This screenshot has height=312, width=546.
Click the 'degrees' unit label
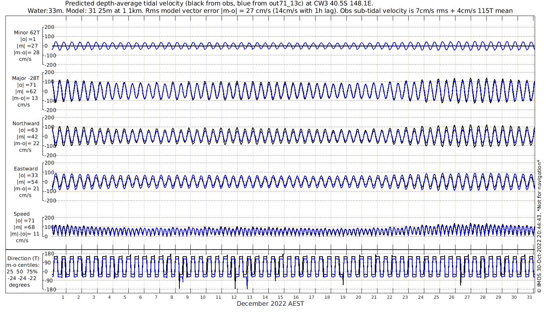point(19,285)
